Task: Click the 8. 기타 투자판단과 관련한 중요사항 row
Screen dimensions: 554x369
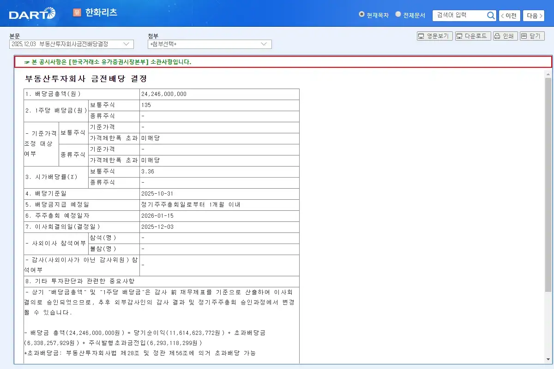Action: (162, 281)
